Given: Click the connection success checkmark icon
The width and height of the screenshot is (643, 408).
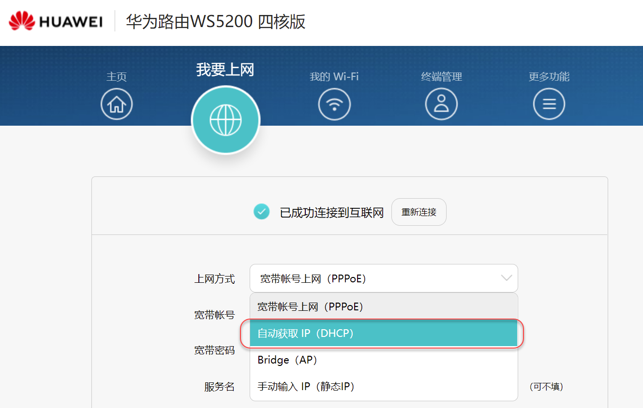Looking at the screenshot, I should [262, 212].
